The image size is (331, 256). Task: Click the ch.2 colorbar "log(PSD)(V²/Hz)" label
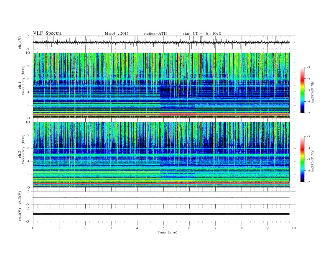[x=313, y=161]
